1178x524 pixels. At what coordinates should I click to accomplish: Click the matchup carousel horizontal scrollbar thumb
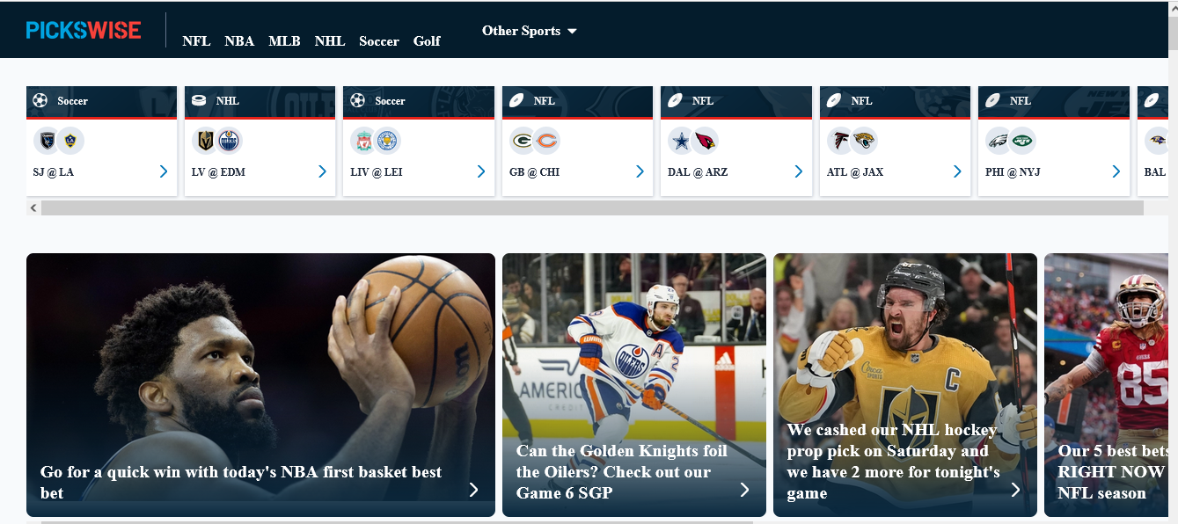coord(592,208)
